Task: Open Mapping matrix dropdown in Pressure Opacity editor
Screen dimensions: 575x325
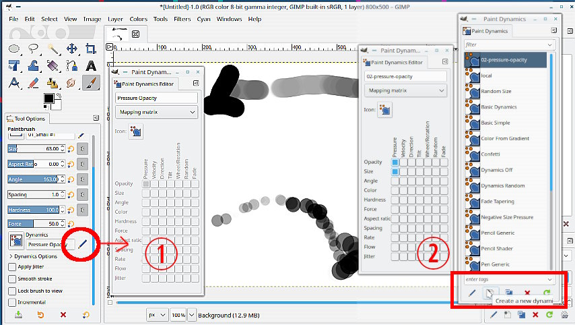Action: [x=156, y=112]
